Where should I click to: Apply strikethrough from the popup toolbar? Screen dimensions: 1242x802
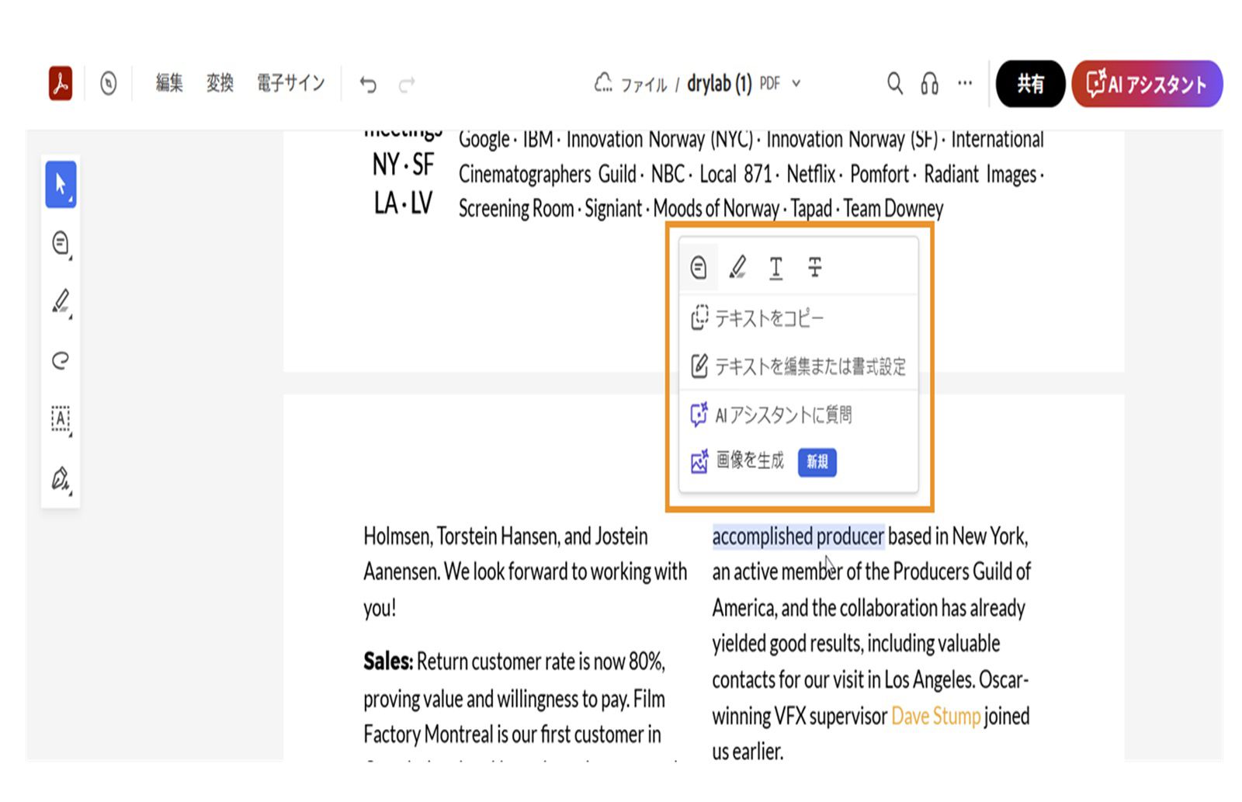click(x=814, y=268)
